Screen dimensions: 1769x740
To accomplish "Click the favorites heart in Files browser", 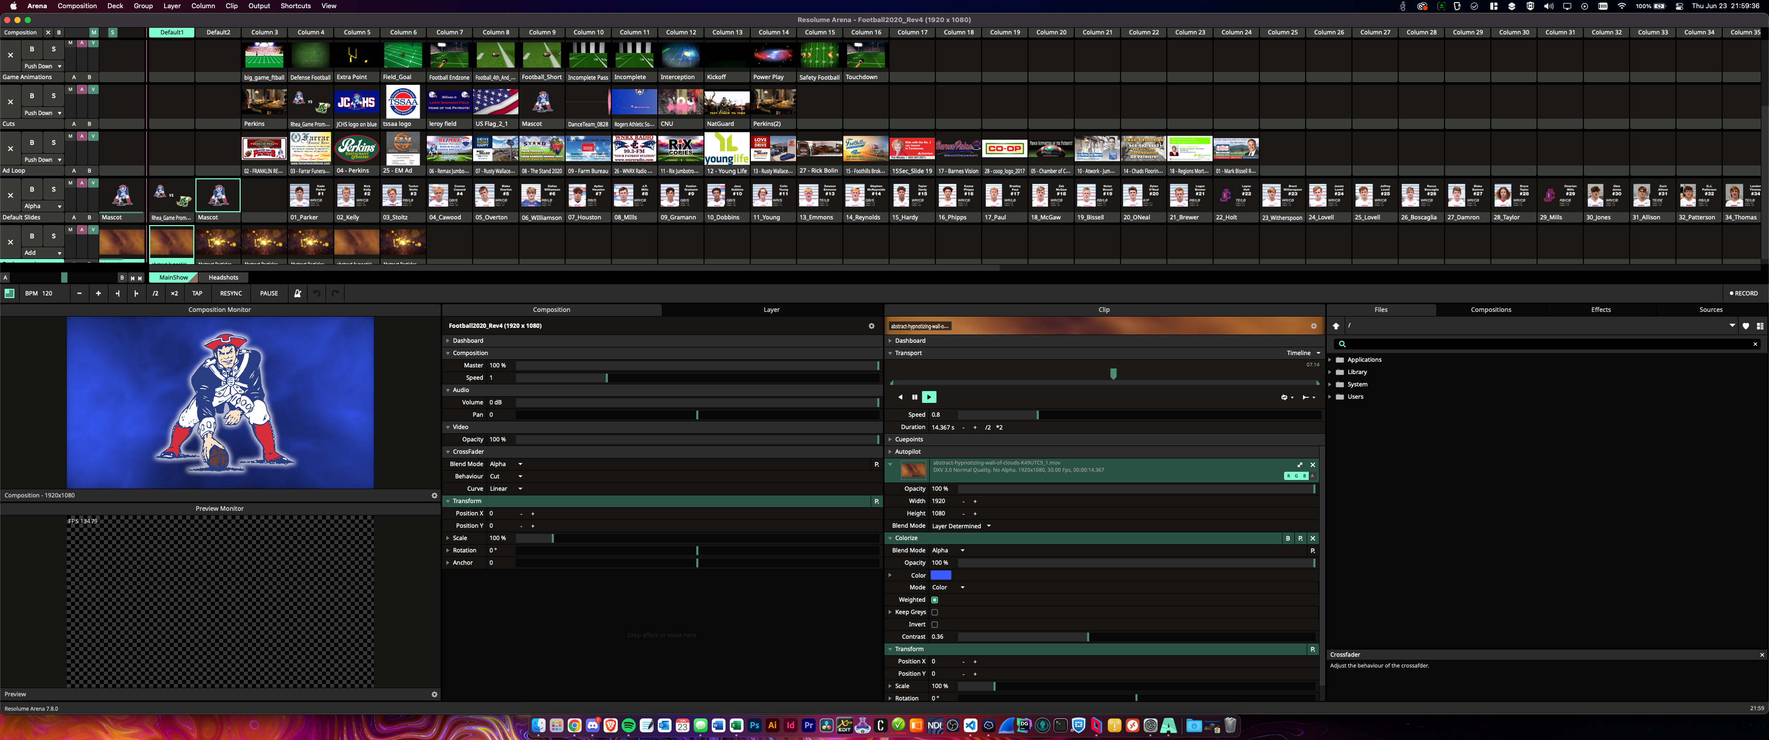I will [x=1746, y=326].
